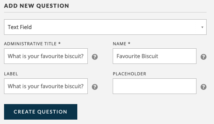
Task: Open help tooltip for the Name field
Action: coord(204,57)
